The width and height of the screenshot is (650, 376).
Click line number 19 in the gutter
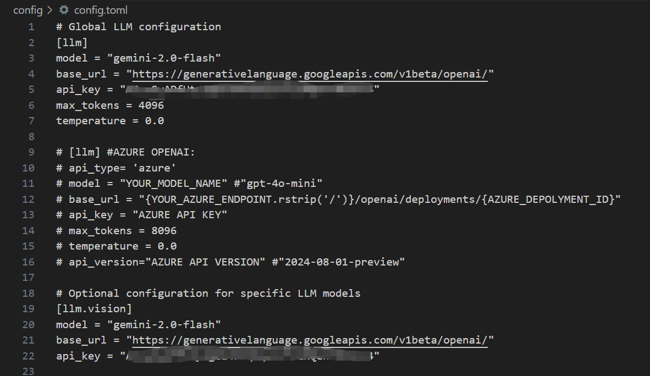27,308
